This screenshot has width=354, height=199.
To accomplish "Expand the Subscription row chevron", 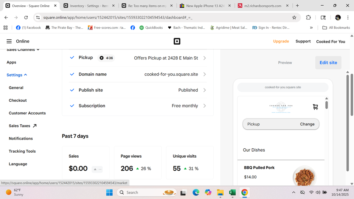I will pos(204,106).
